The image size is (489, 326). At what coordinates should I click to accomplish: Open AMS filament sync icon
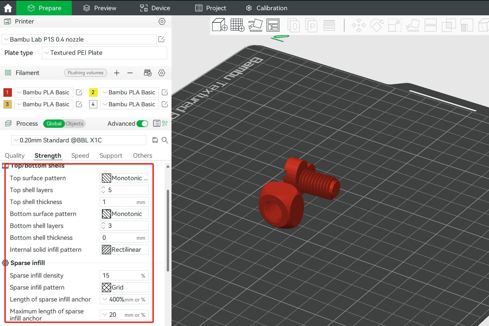pos(148,73)
